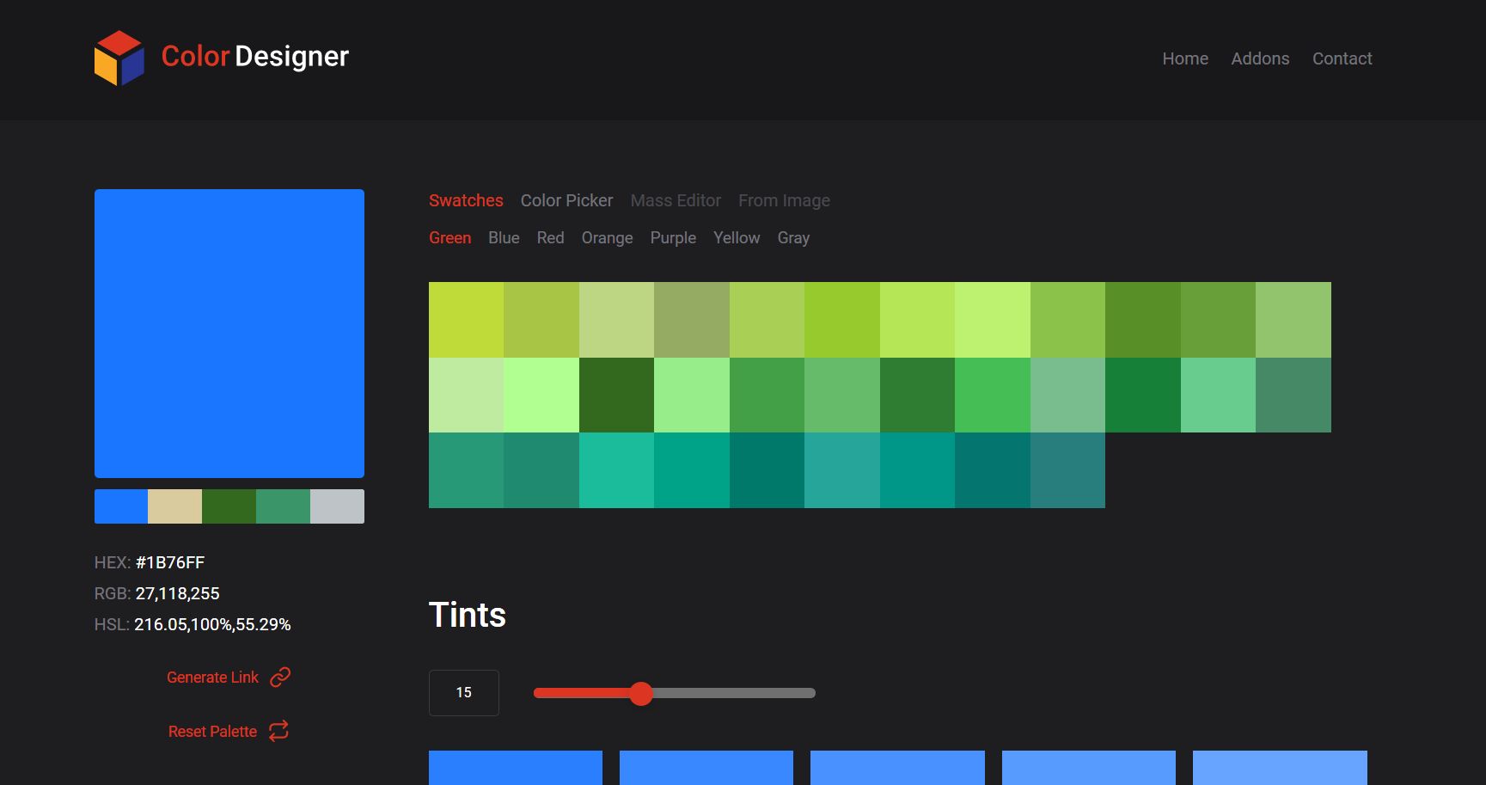1486x785 pixels.
Task: Pick the first yellow-green swatch in top row
Action: tap(466, 320)
